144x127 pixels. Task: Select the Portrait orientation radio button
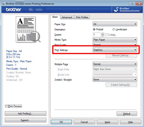coord(94,29)
